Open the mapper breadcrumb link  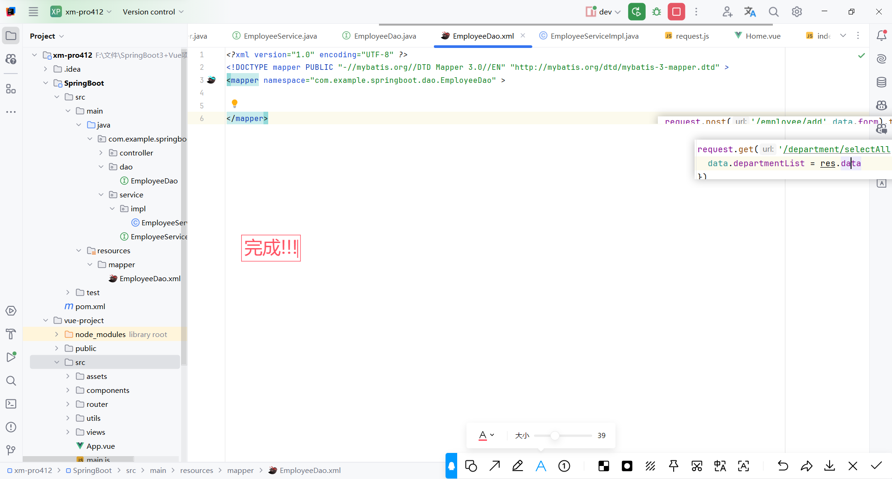pos(240,470)
